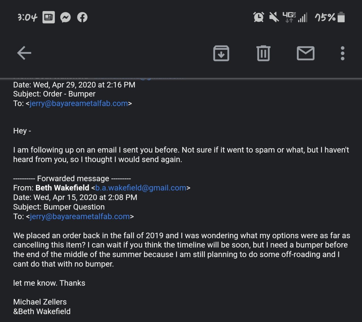Tap the alarm clock status icon
The height and width of the screenshot is (322, 362).
click(259, 17)
